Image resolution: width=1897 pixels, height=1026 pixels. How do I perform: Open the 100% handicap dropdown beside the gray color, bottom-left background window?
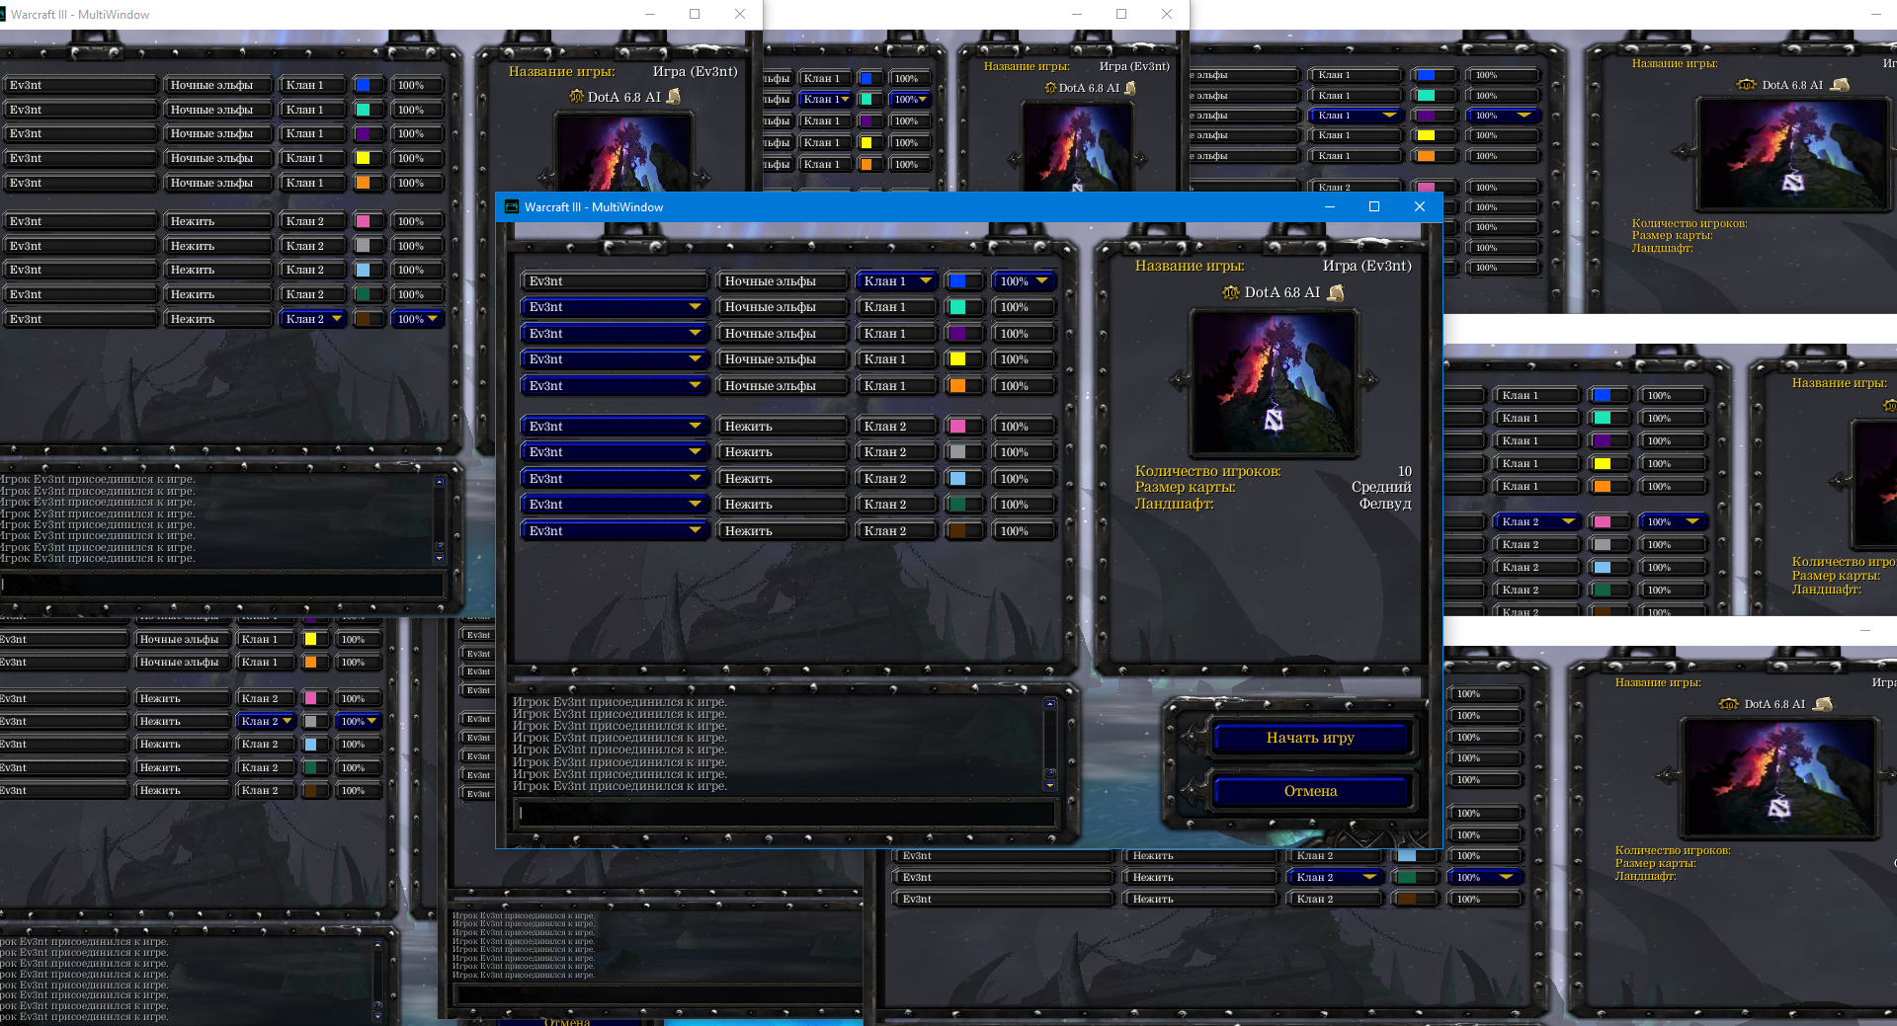359,722
